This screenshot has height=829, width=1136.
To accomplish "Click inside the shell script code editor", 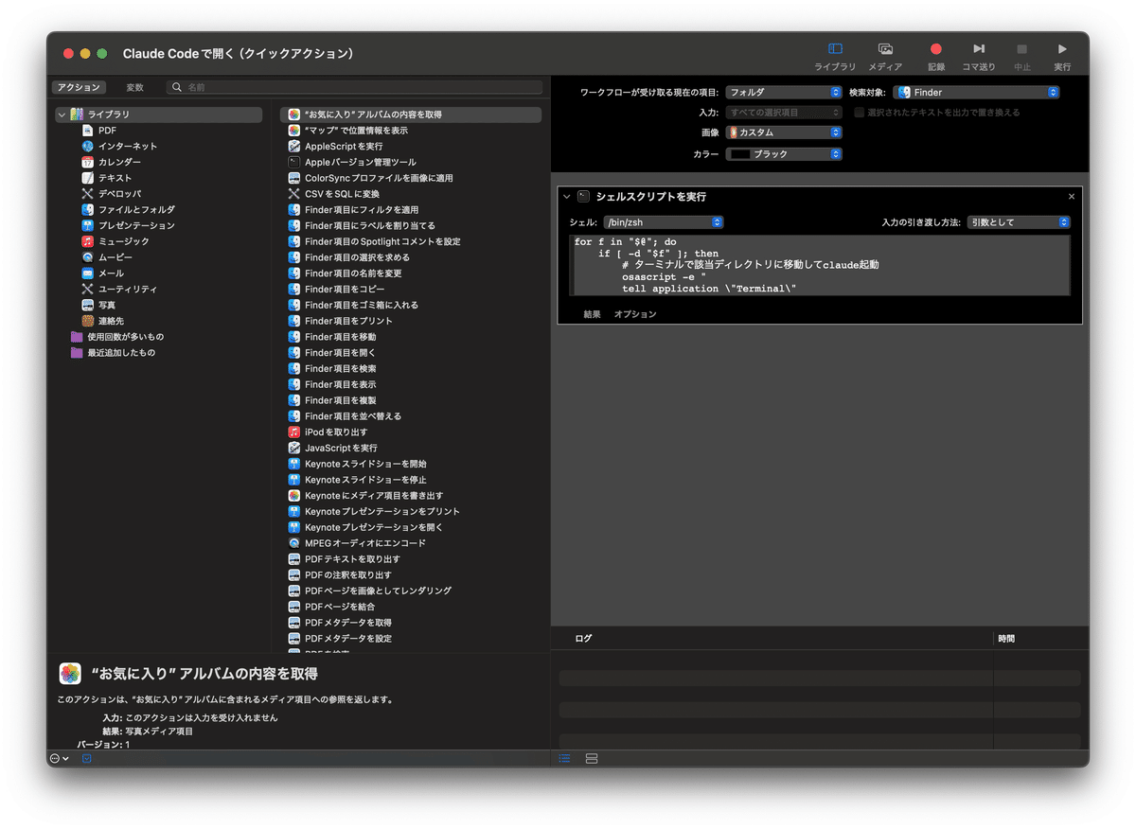I will click(x=820, y=265).
